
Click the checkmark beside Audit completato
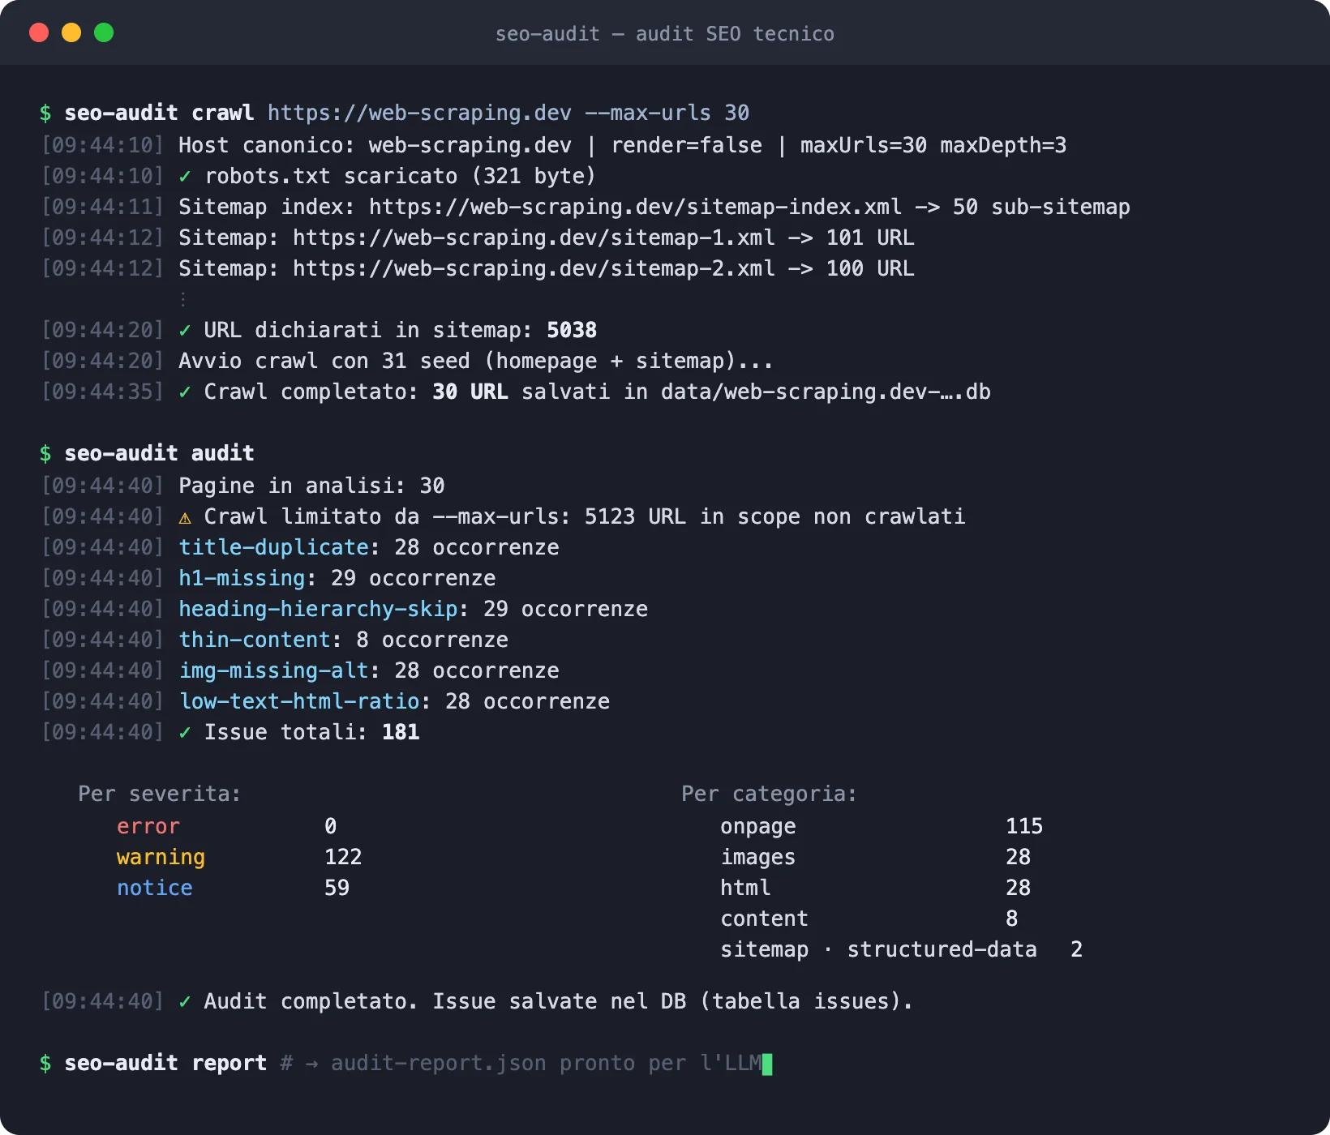[x=185, y=1001]
